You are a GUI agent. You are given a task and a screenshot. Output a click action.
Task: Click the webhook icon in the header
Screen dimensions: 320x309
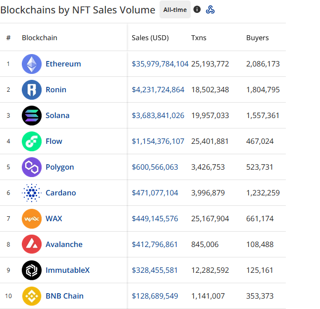(x=210, y=9)
